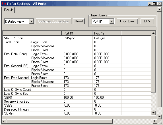Click the Logic Error button
The height and width of the screenshot is (125, 163).
(127, 21)
